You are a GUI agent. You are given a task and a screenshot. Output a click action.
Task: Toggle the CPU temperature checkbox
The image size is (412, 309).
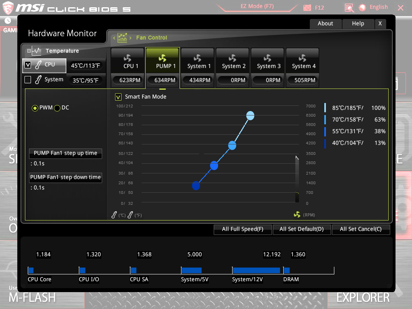[28, 65]
